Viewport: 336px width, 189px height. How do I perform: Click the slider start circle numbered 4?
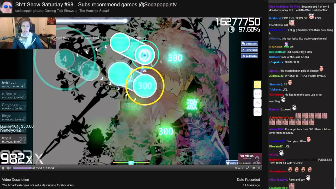tap(65, 59)
